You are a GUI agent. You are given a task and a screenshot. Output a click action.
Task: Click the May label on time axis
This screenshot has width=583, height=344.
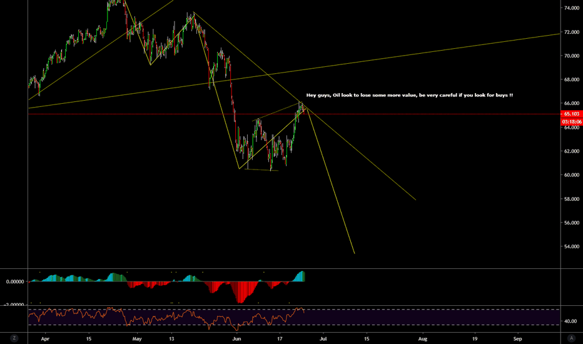click(137, 339)
